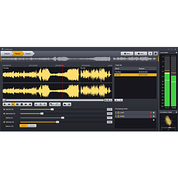Viewport: 178px width, 178px height.
Task: Click the drag handle of the Dither effect
Action: click(116, 116)
